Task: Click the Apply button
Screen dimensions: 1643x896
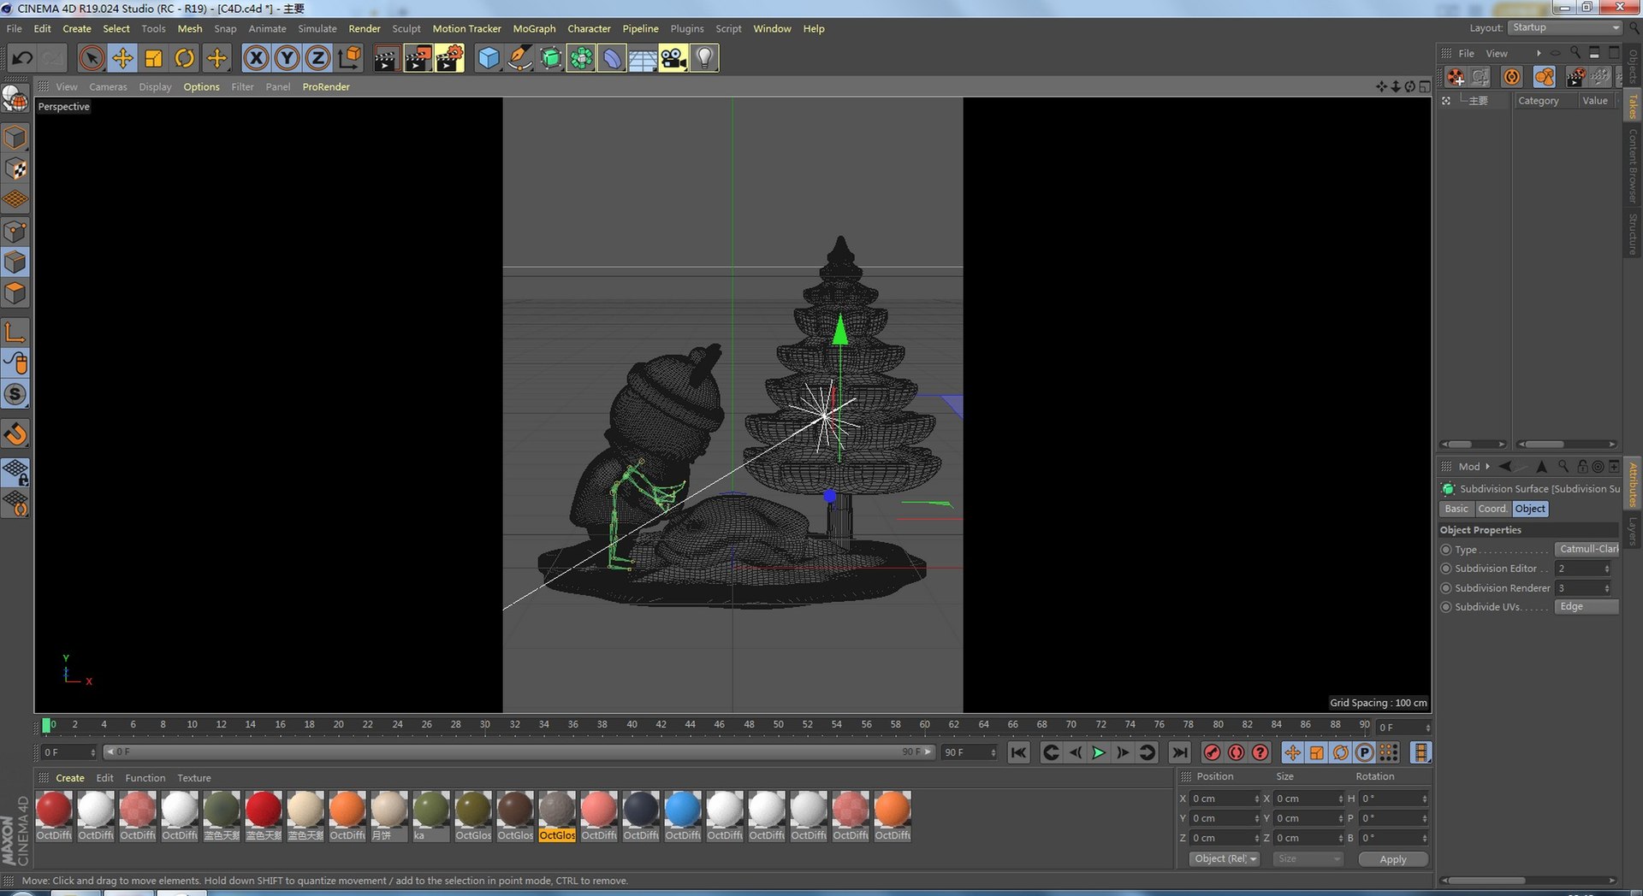Action: click(1393, 859)
